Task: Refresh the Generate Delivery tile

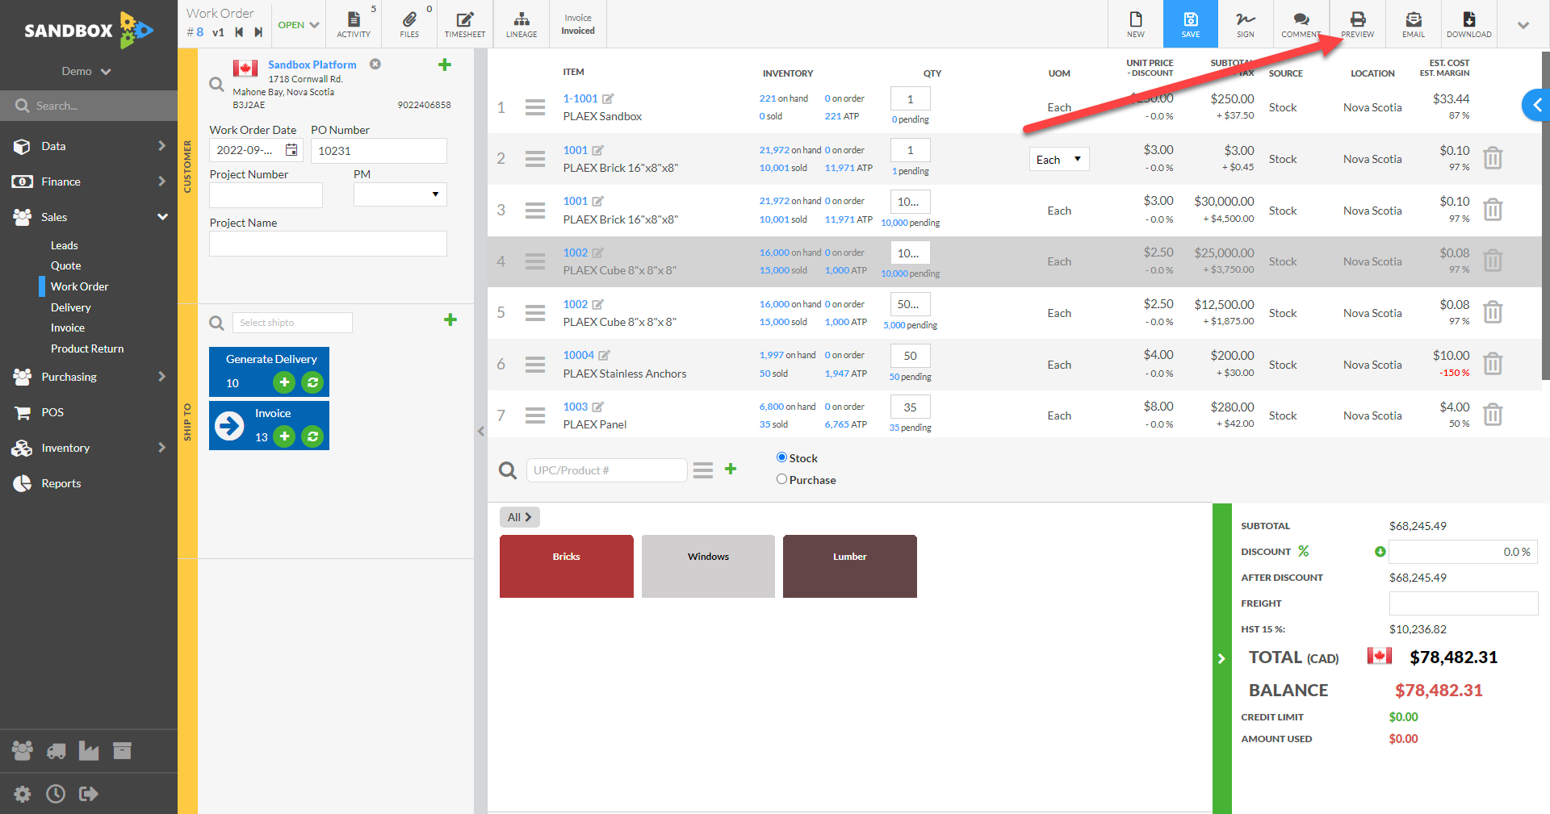Action: click(312, 382)
